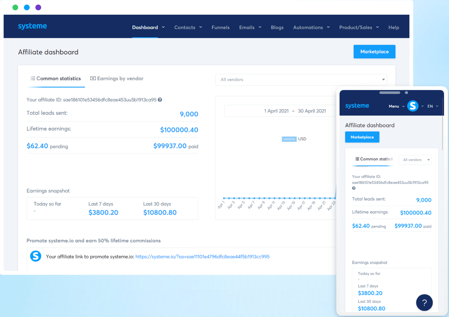
Task: Click the mobile 9,000 total leads value
Action: [424, 200]
